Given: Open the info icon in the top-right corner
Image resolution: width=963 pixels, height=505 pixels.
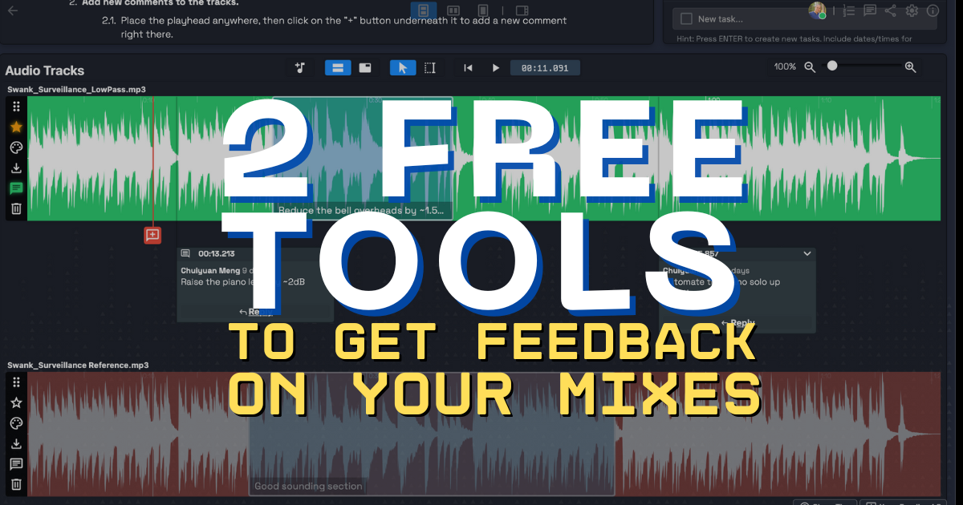Looking at the screenshot, I should 933,11.
